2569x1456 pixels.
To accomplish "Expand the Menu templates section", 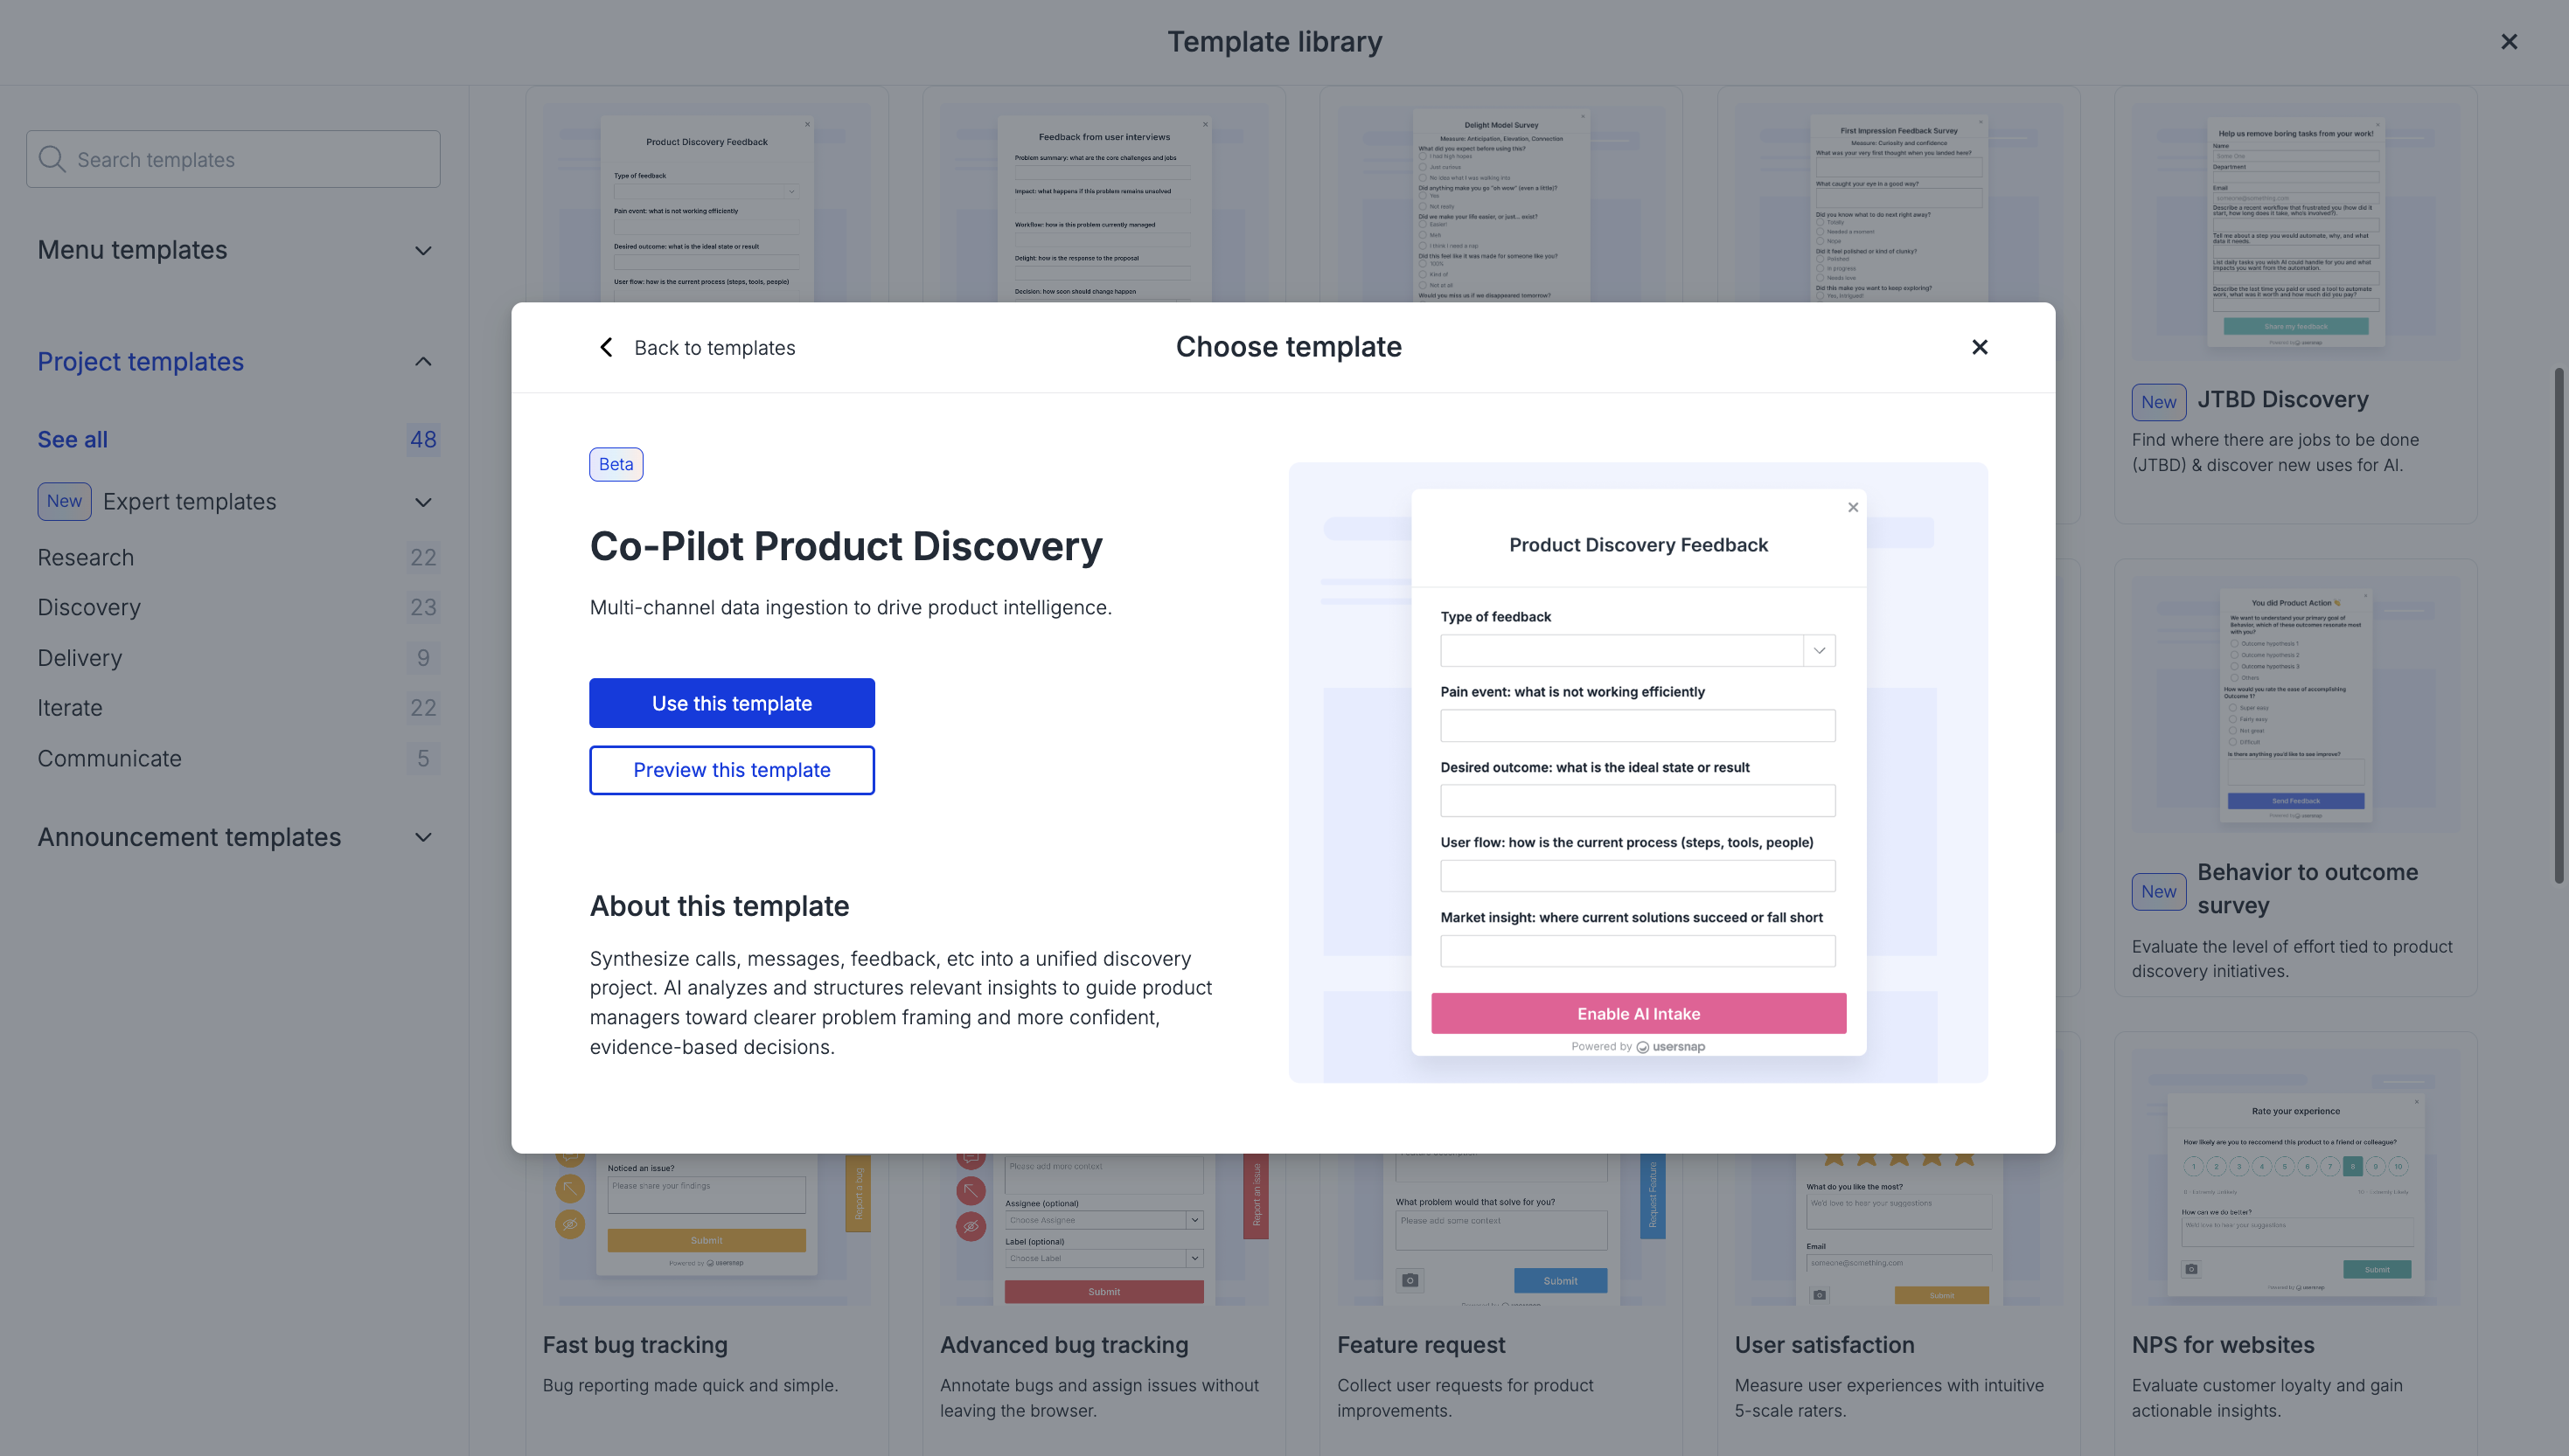I will 423,250.
